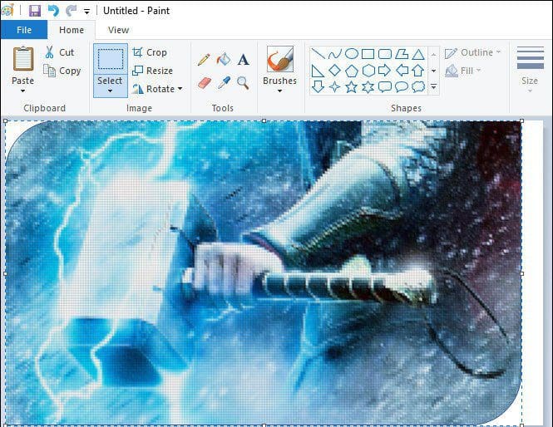This screenshot has width=553, height=427.
Task: Select the Color picker eyedropper
Action: 224,83
